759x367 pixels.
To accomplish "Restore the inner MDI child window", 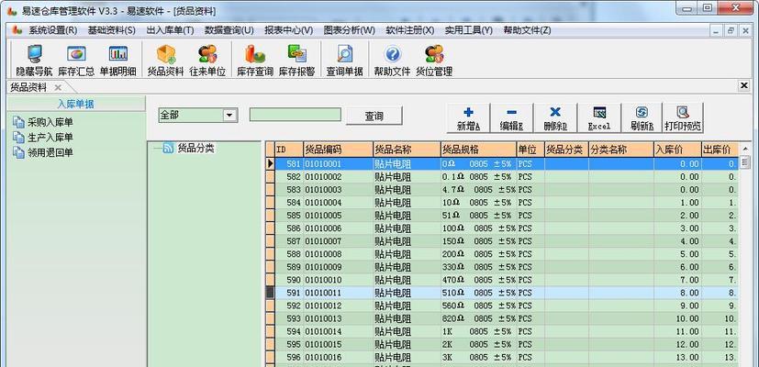I will [731, 30].
